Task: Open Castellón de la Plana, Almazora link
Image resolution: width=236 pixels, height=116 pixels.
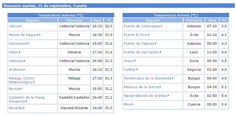Action: 27,100
